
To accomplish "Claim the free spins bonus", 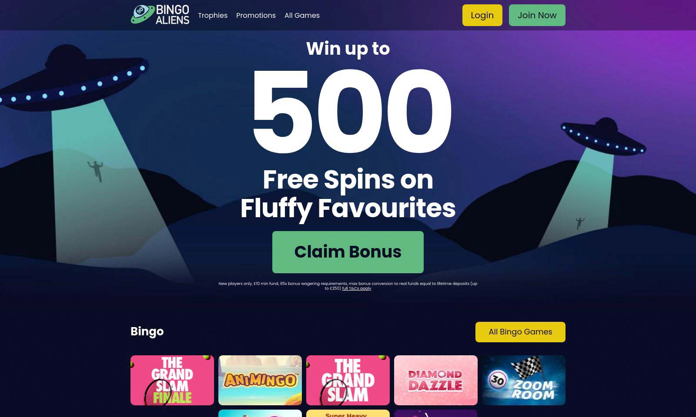I will coord(348,252).
